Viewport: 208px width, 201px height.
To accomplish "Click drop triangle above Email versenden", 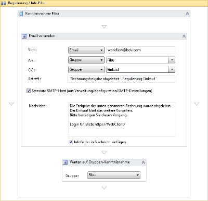I will coord(104,27).
